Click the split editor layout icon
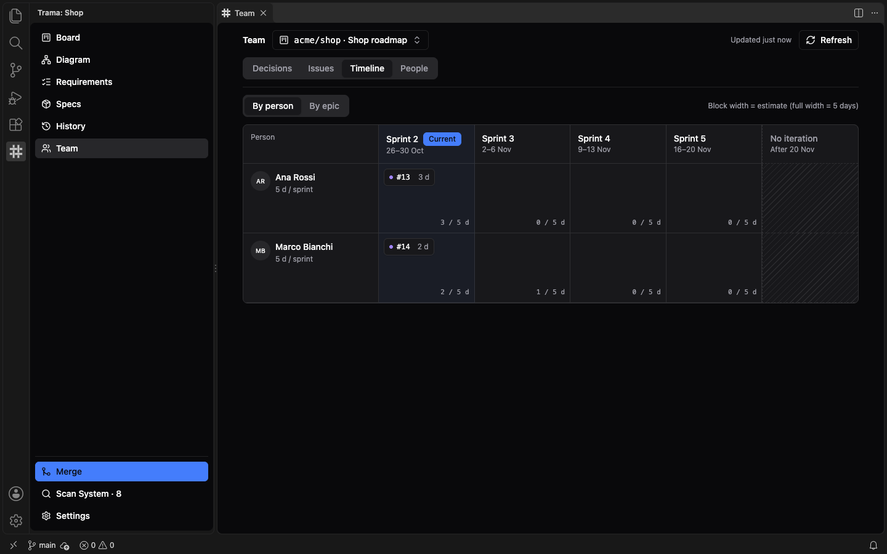Image resolution: width=887 pixels, height=554 pixels. click(x=859, y=13)
